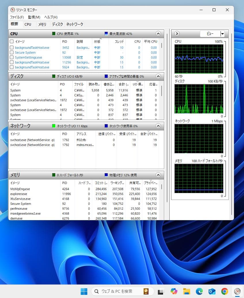Collapse the CPU section
Image resolution: width=244 pixels, height=298 pixels.
(158, 33)
